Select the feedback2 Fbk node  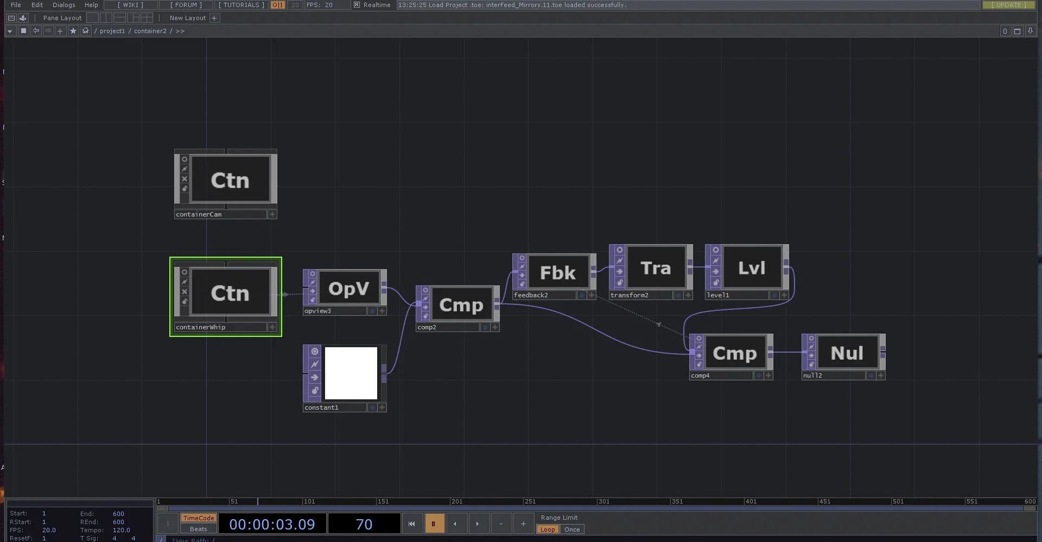[x=558, y=272]
